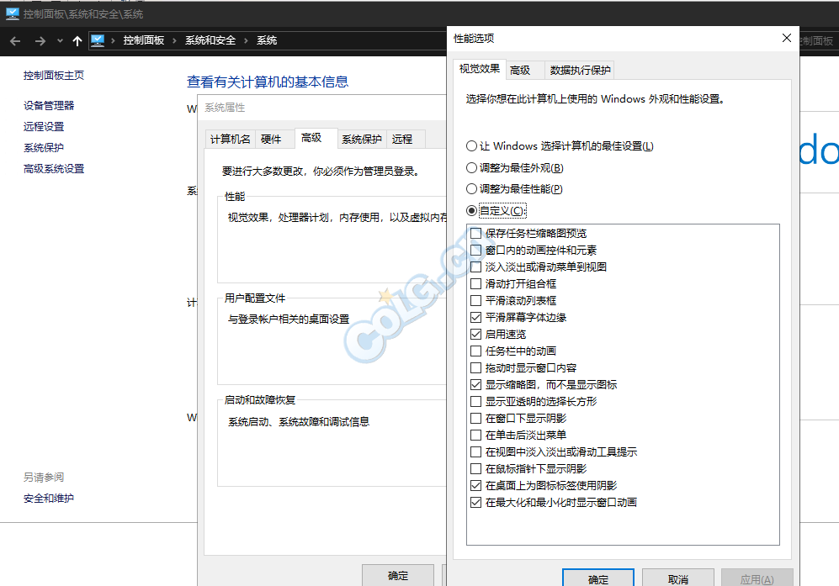Switch to the 数据执行保护 tab
839x586 pixels.
580,70
